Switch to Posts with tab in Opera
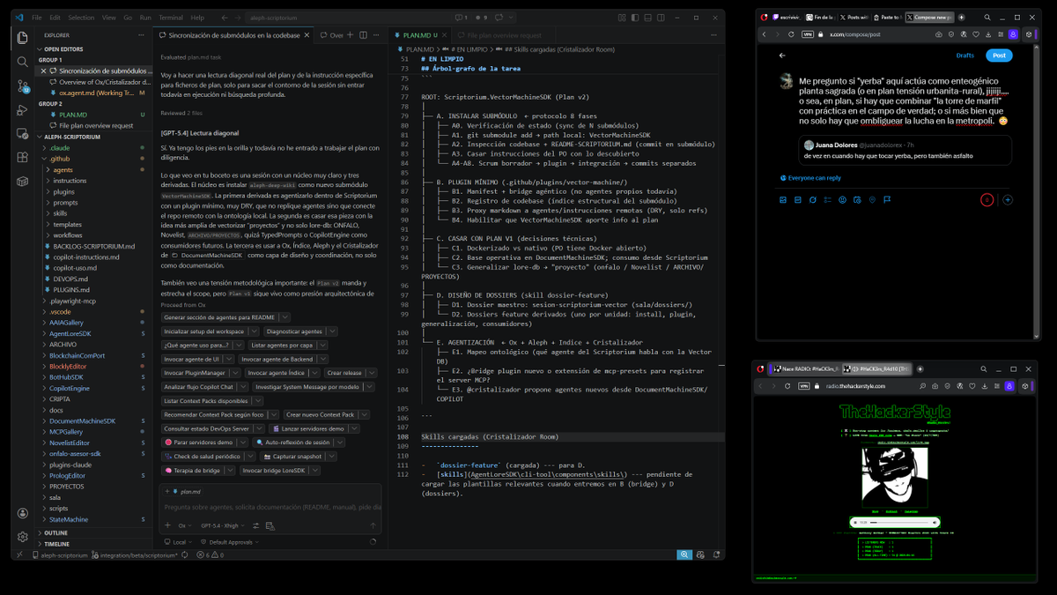This screenshot has width=1057, height=595. coord(853,17)
